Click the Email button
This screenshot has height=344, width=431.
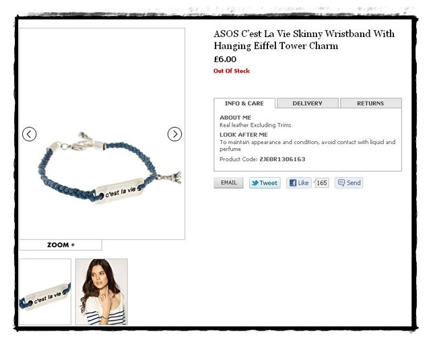pyautogui.click(x=229, y=182)
